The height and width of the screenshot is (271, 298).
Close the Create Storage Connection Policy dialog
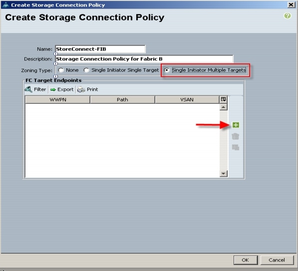[x=291, y=4]
